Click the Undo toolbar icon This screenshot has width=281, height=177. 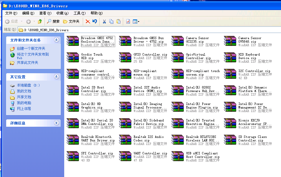(x=95, y=21)
